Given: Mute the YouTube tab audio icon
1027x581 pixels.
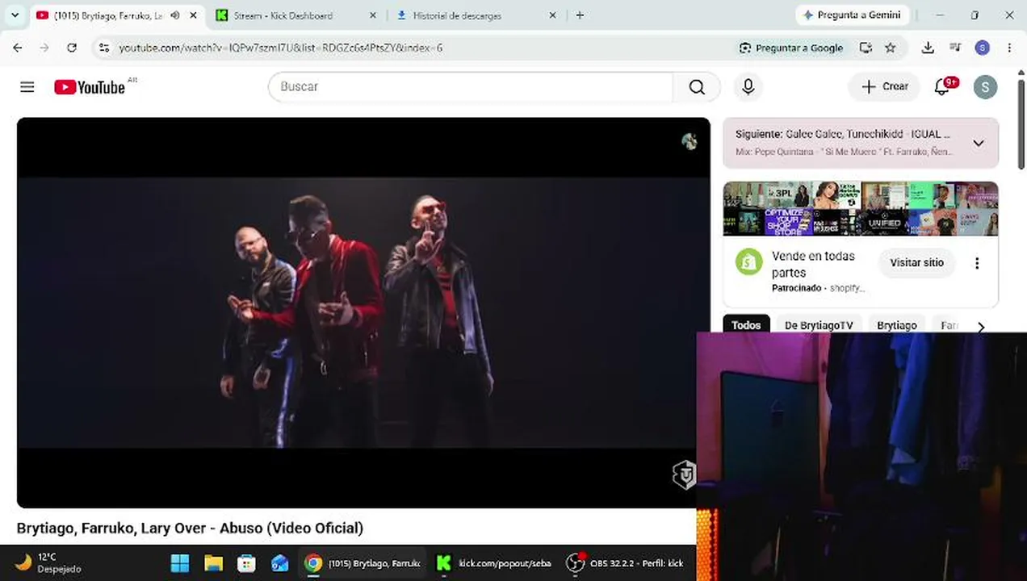Looking at the screenshot, I should tap(175, 15).
